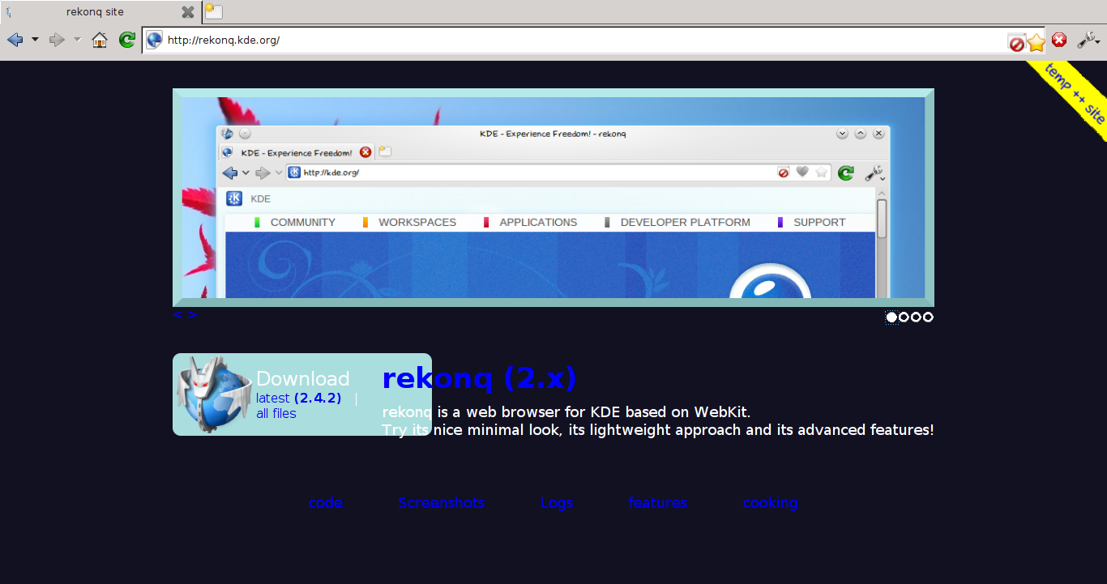Open the back history dropdown arrow

pos(35,40)
